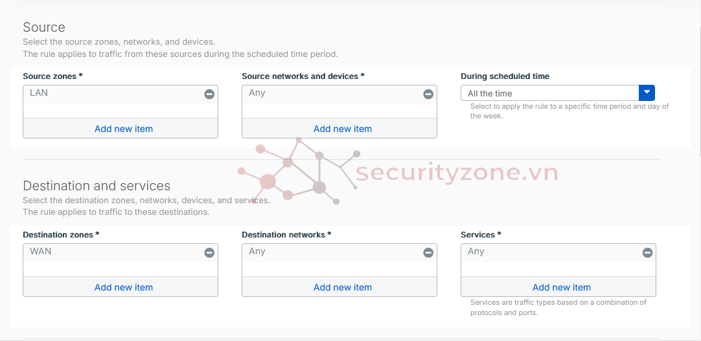Click the Any entry in Source networks
The image size is (701, 341).
click(257, 93)
